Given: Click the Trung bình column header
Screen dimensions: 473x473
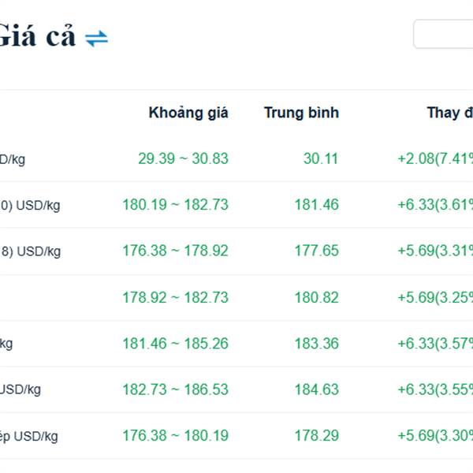Looking at the screenshot, I should click(x=301, y=113).
